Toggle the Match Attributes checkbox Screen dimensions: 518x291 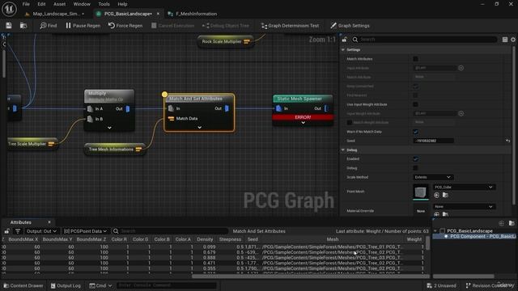point(415,59)
